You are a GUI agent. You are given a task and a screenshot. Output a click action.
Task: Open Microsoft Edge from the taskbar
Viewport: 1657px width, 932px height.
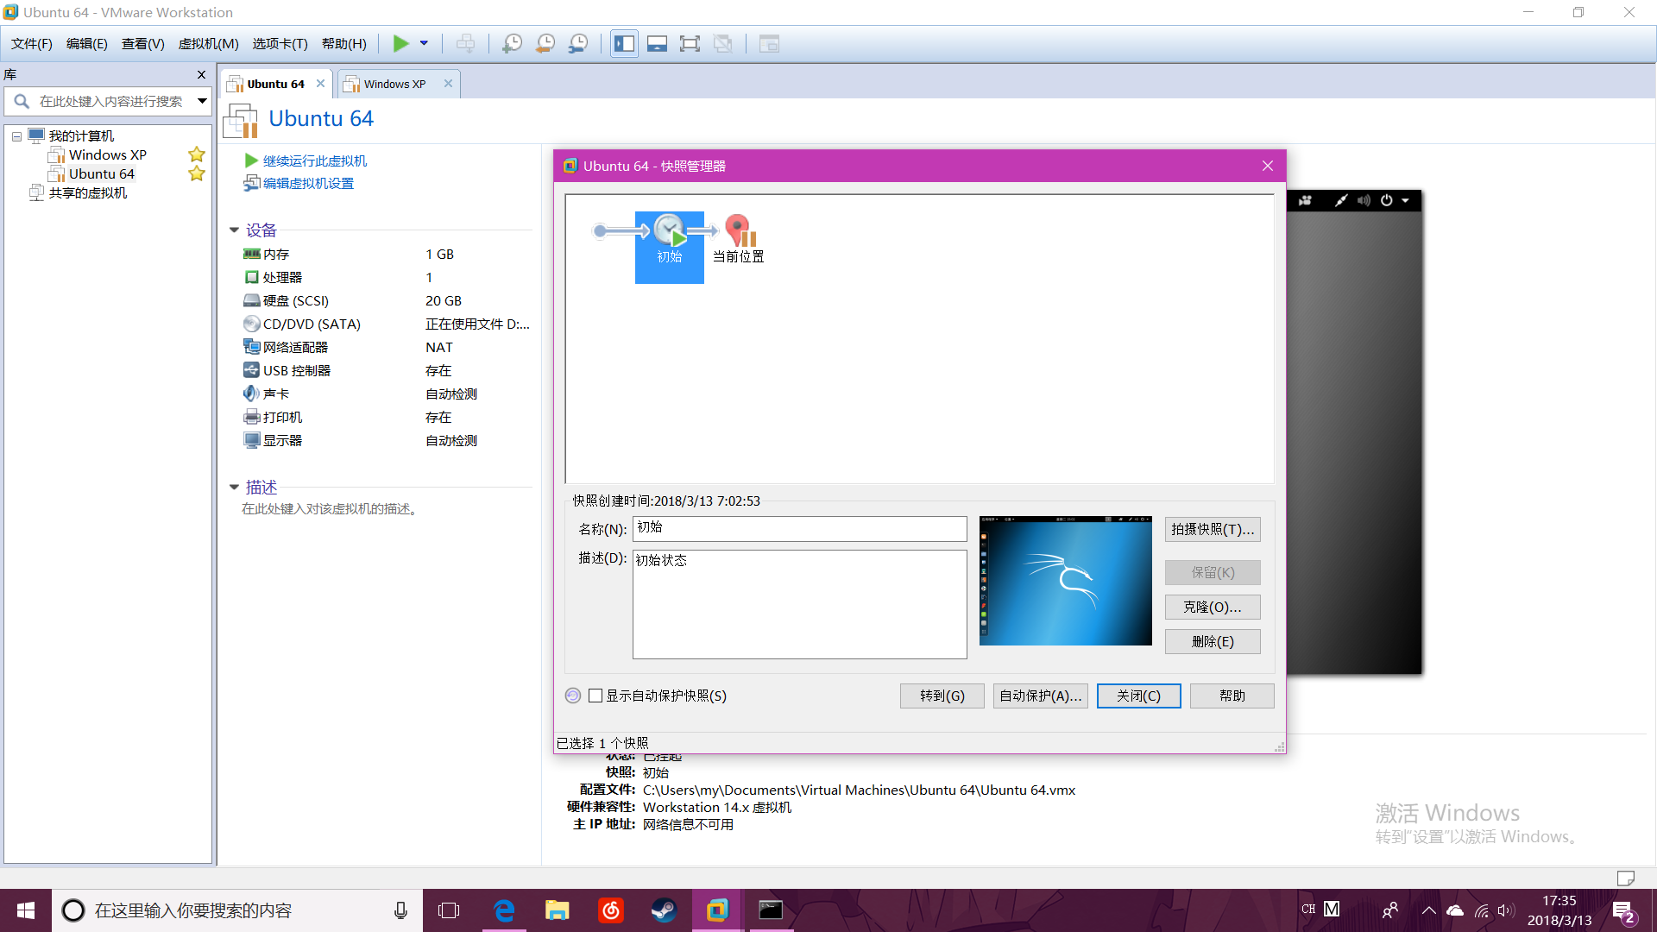504,910
